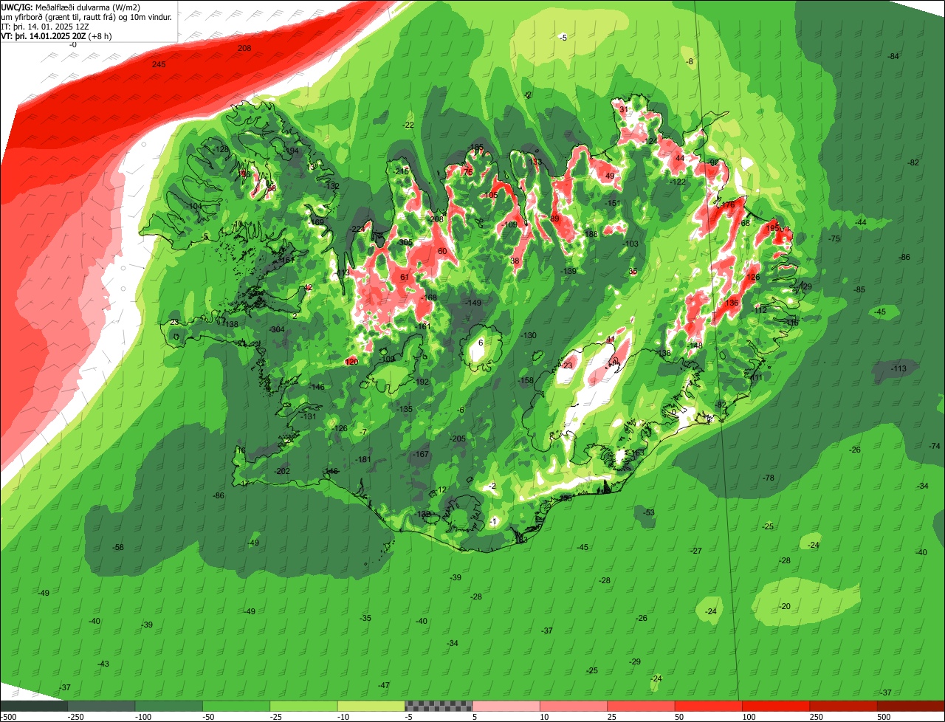Click the '-58' value on the map
Screen dimensions: 945x722
point(117,547)
